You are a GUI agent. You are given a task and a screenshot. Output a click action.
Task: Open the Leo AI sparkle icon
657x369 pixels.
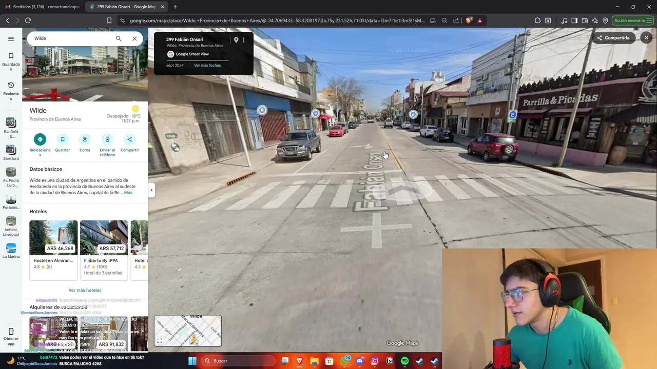click(x=595, y=20)
